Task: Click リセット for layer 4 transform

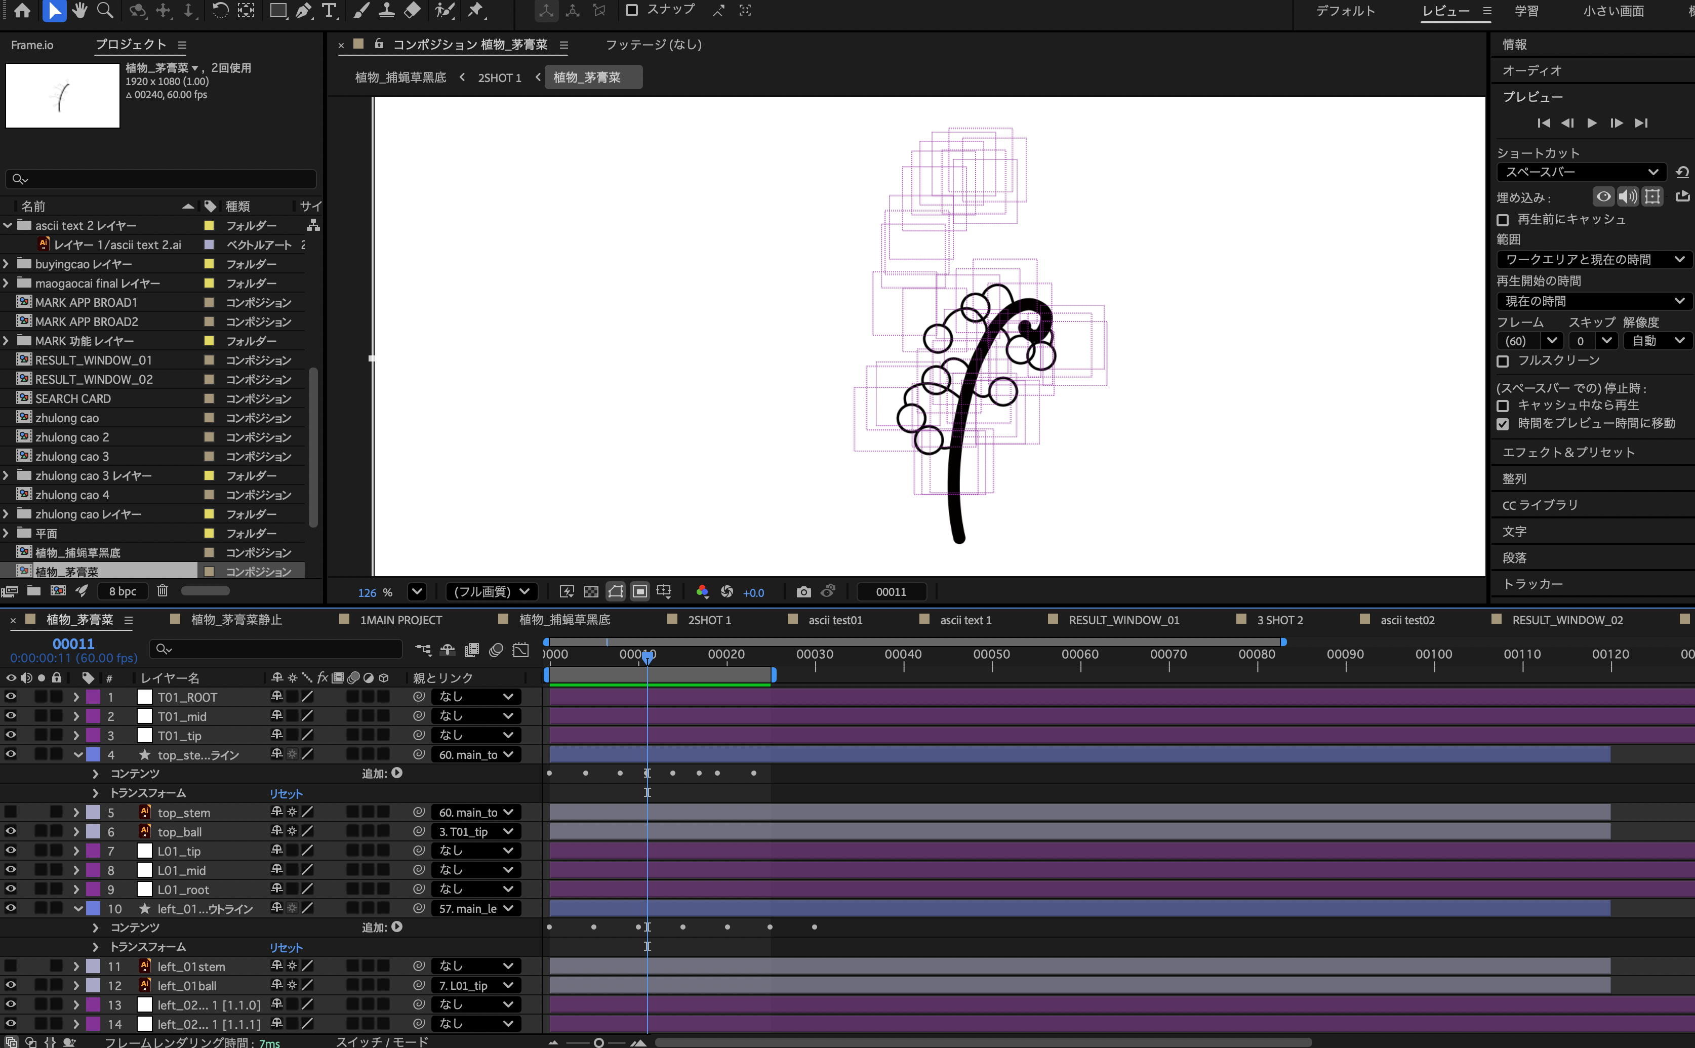Action: 286,794
